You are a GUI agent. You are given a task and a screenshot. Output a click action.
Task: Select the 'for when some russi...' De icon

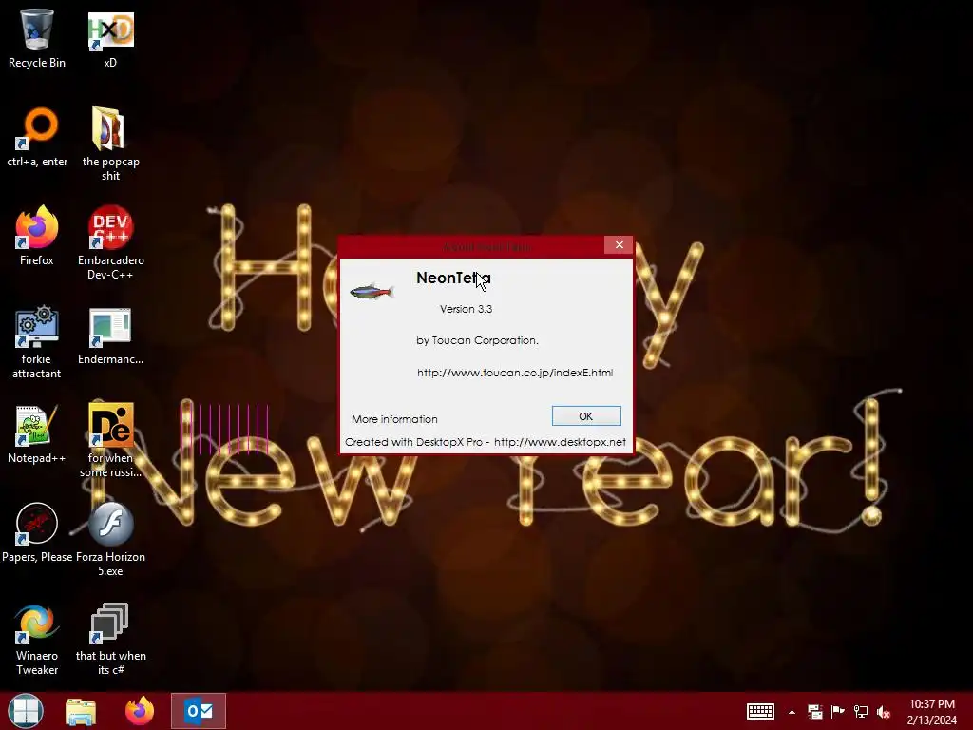coord(110,440)
